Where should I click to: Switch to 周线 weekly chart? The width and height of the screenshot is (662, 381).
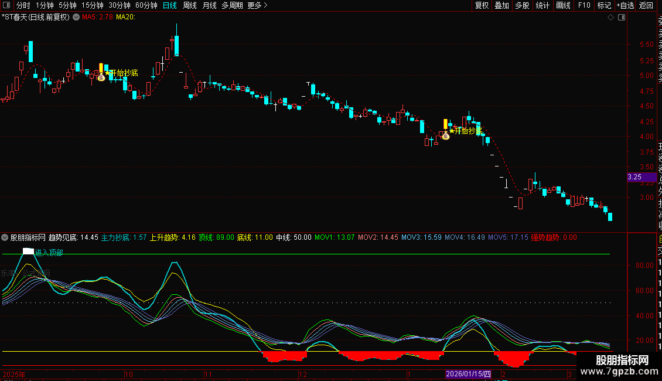(190, 5)
